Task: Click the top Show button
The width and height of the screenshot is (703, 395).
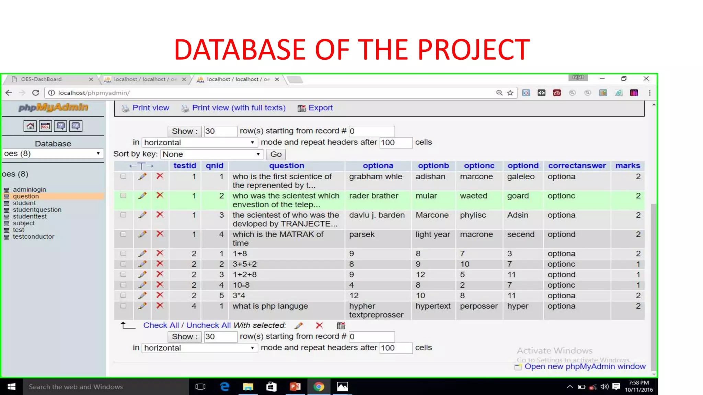Action: [184, 131]
